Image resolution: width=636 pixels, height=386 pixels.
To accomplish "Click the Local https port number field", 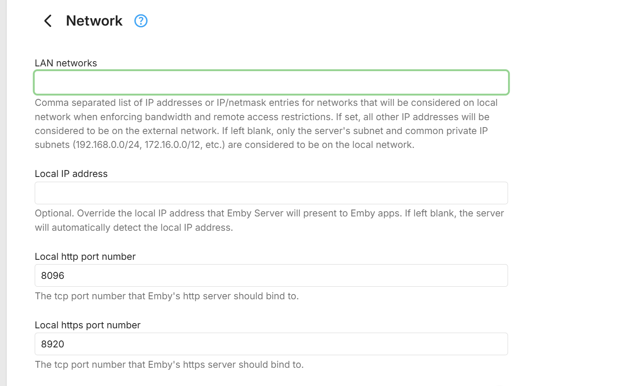I will point(271,344).
